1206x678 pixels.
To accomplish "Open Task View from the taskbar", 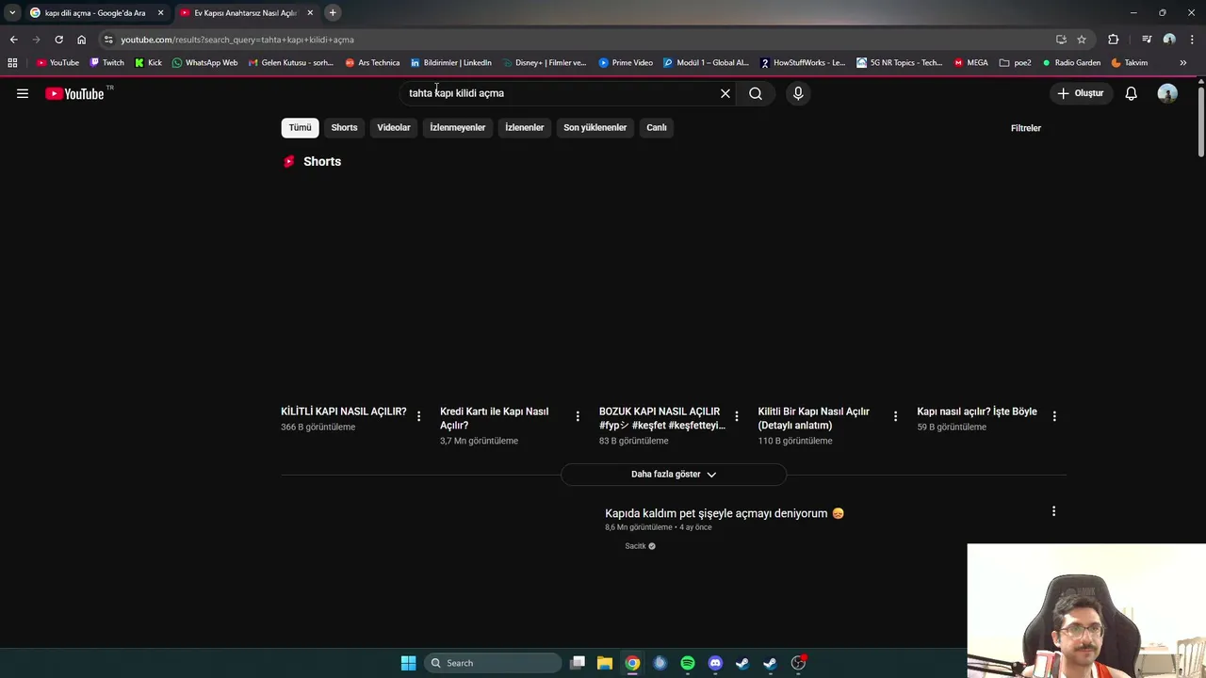I will [578, 663].
